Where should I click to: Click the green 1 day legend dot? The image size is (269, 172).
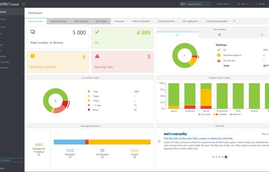[x=89, y=92]
